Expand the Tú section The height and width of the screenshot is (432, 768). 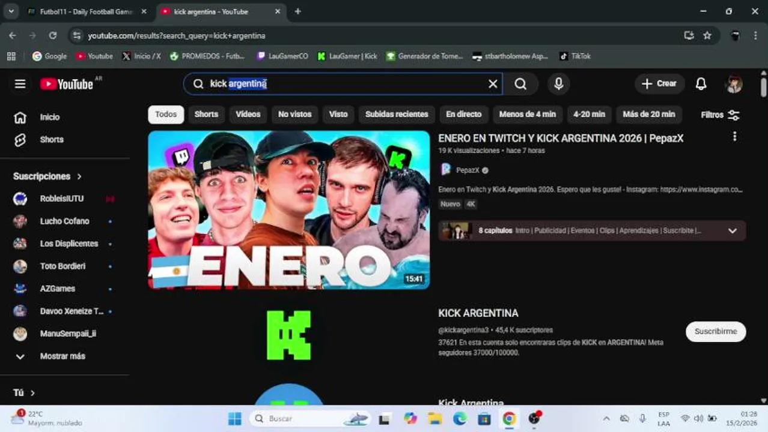click(x=24, y=392)
